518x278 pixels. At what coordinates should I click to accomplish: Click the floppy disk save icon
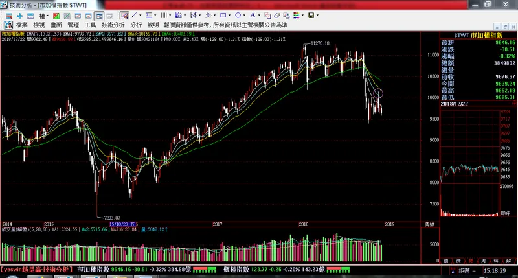point(311,16)
